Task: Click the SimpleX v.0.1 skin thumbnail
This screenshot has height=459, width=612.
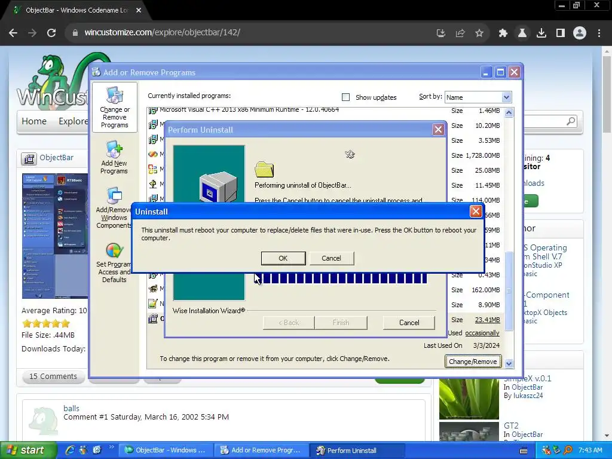Action: pos(469,399)
